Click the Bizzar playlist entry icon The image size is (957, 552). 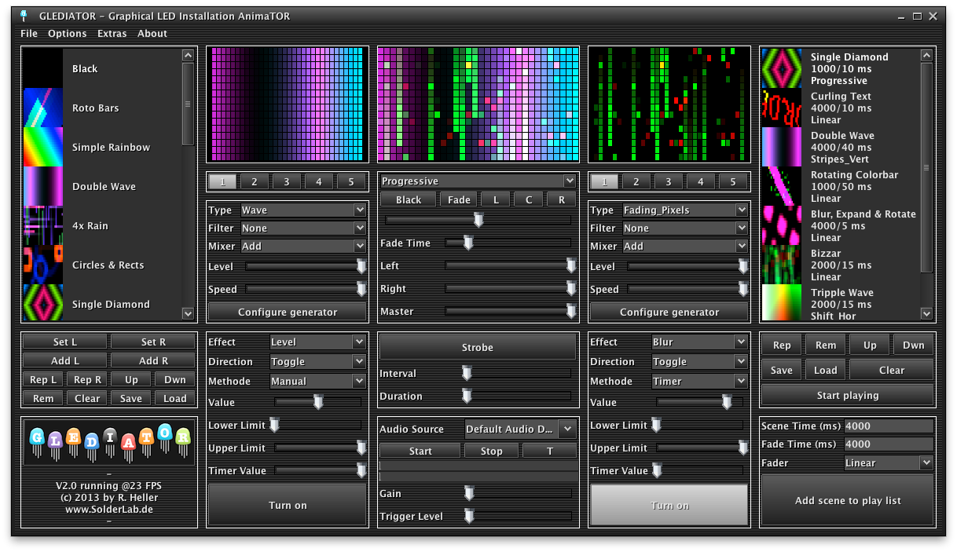[781, 265]
